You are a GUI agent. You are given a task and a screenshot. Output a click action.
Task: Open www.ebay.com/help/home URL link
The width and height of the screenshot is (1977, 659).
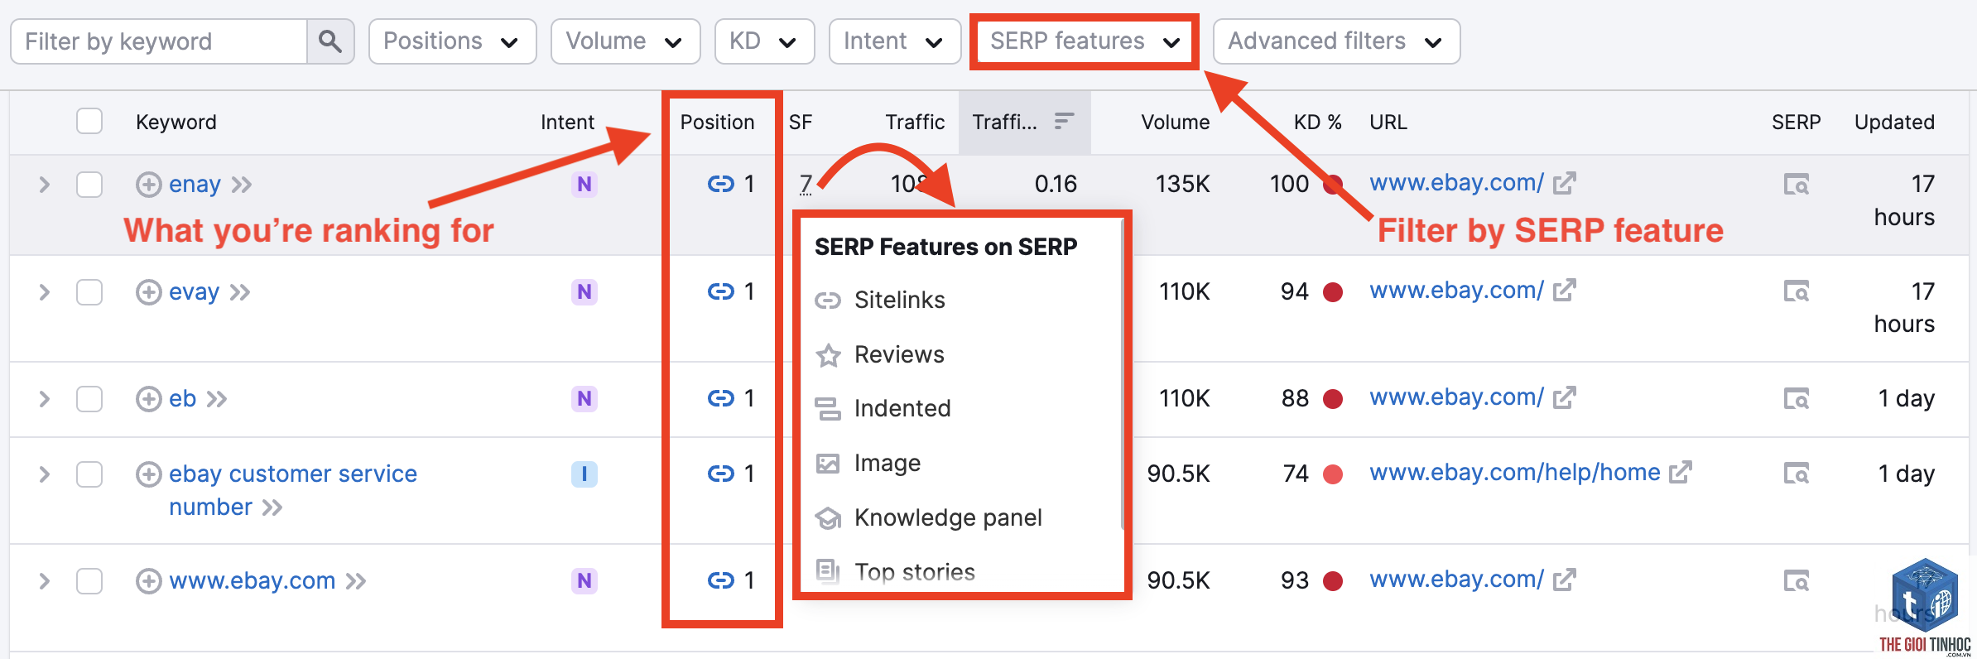[x=1514, y=472]
